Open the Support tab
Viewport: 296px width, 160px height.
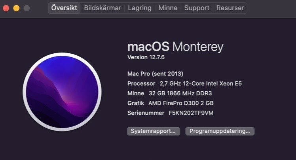click(197, 8)
